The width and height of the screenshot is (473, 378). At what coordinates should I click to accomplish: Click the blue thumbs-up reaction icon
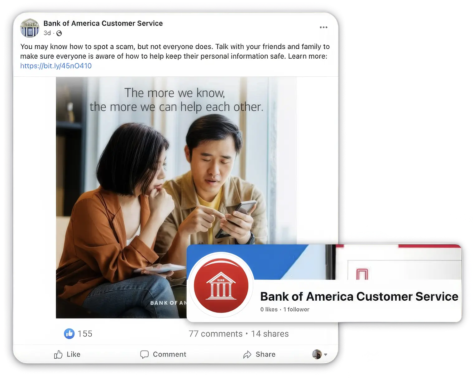tap(69, 333)
